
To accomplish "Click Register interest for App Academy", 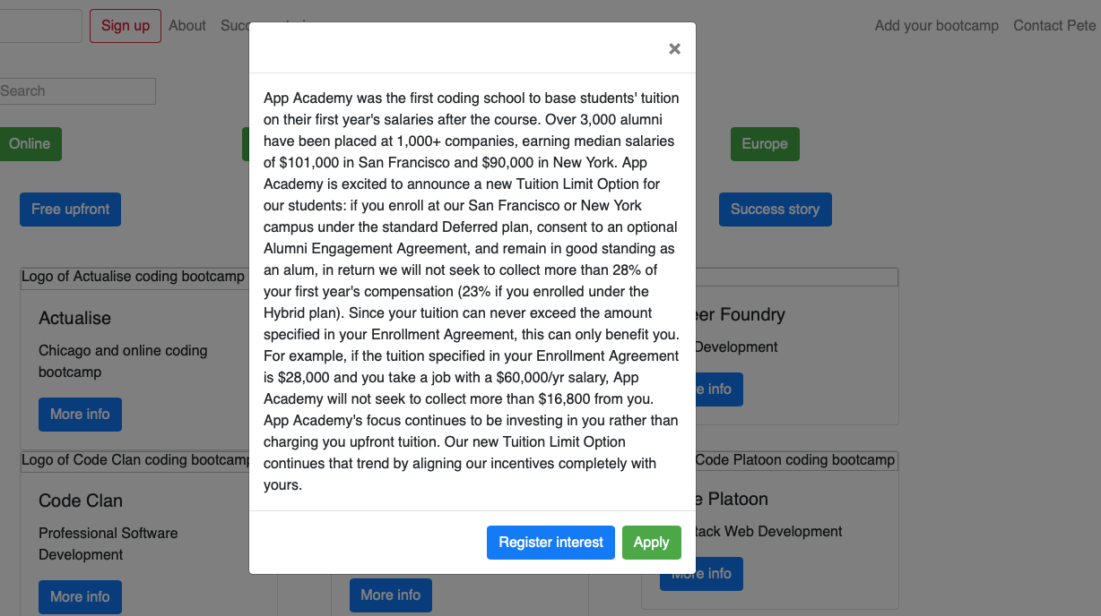I will click(x=550, y=542).
